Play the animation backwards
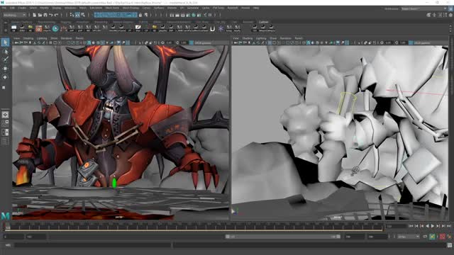This screenshot has width=454, height=255. [427, 226]
